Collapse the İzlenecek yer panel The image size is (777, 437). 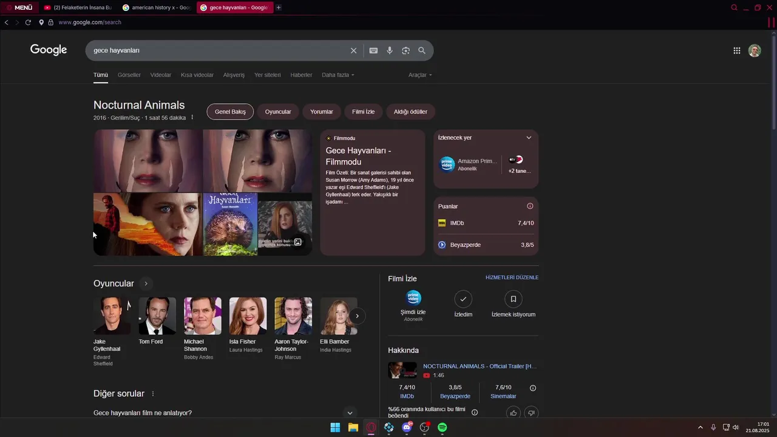[x=529, y=138]
